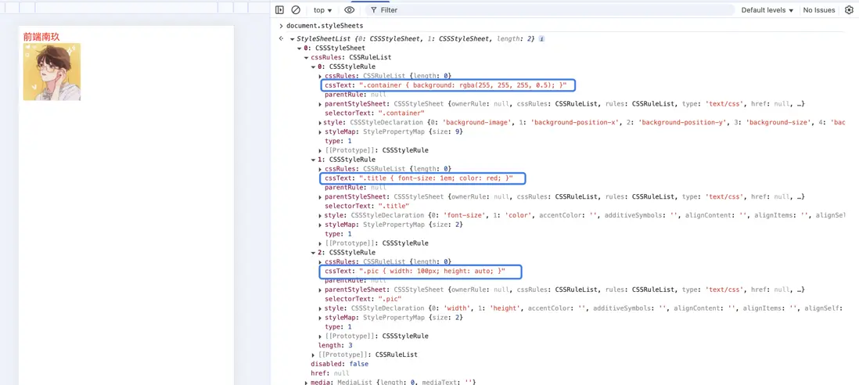Image resolution: width=859 pixels, height=385 pixels.
Task: Open the Default levels dropdown
Action: [767, 10]
